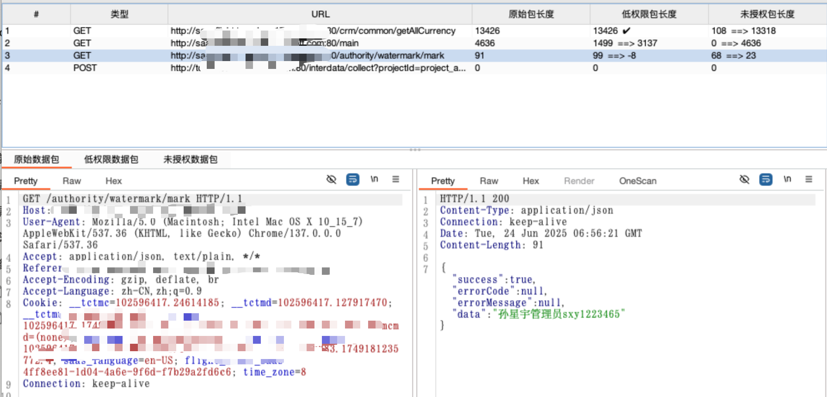This screenshot has width=827, height=397.
Task: Switch to 低权限数据包 tab
Action: (x=111, y=160)
